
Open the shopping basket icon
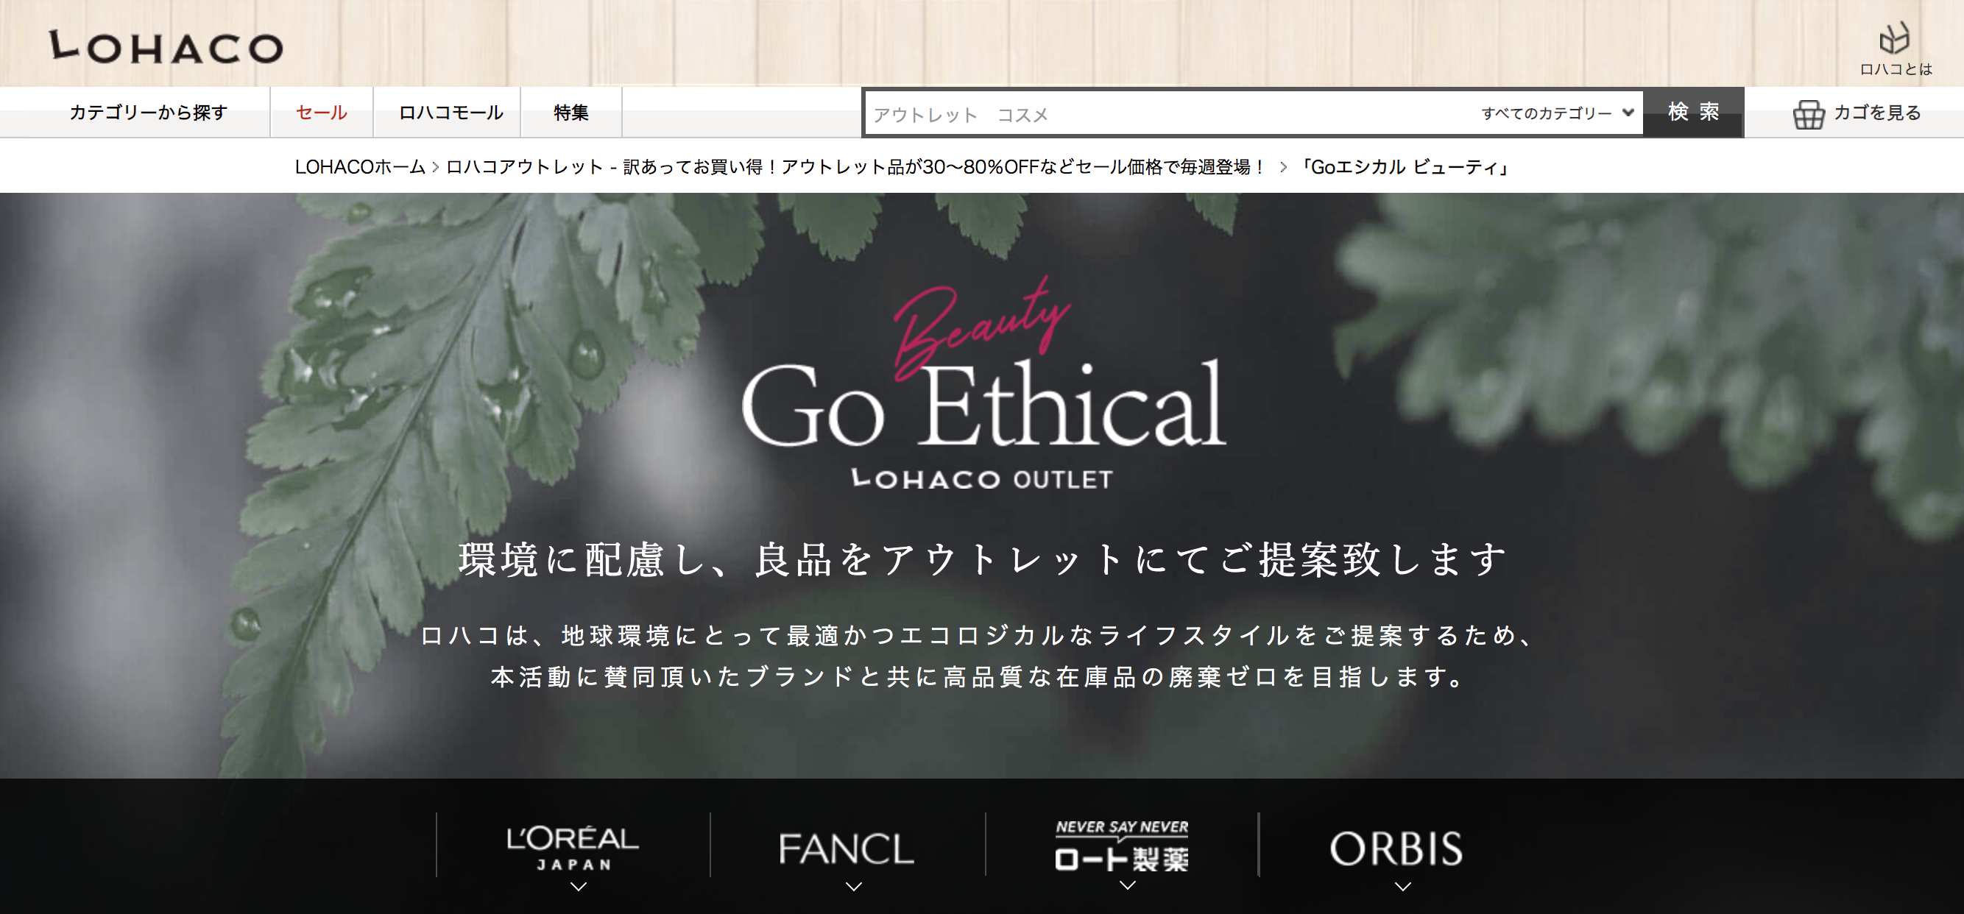pyautogui.click(x=1809, y=114)
